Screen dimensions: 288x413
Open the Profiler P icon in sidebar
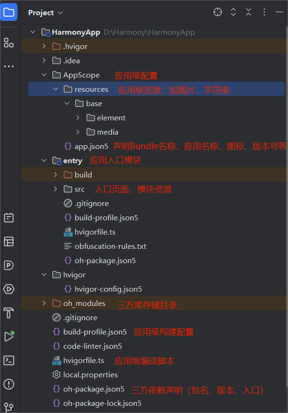click(9, 265)
